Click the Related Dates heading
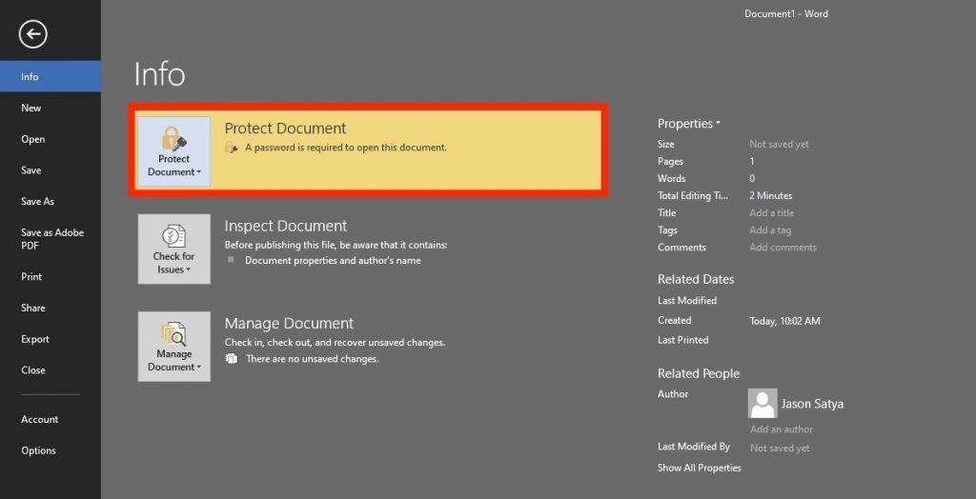Image resolution: width=976 pixels, height=499 pixels. 696,279
